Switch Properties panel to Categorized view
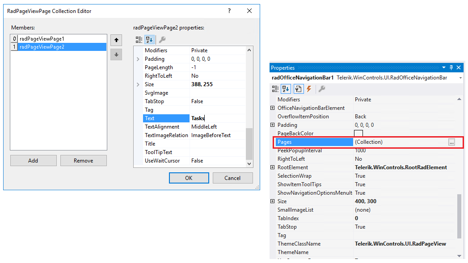The height and width of the screenshot is (263, 468). click(276, 88)
